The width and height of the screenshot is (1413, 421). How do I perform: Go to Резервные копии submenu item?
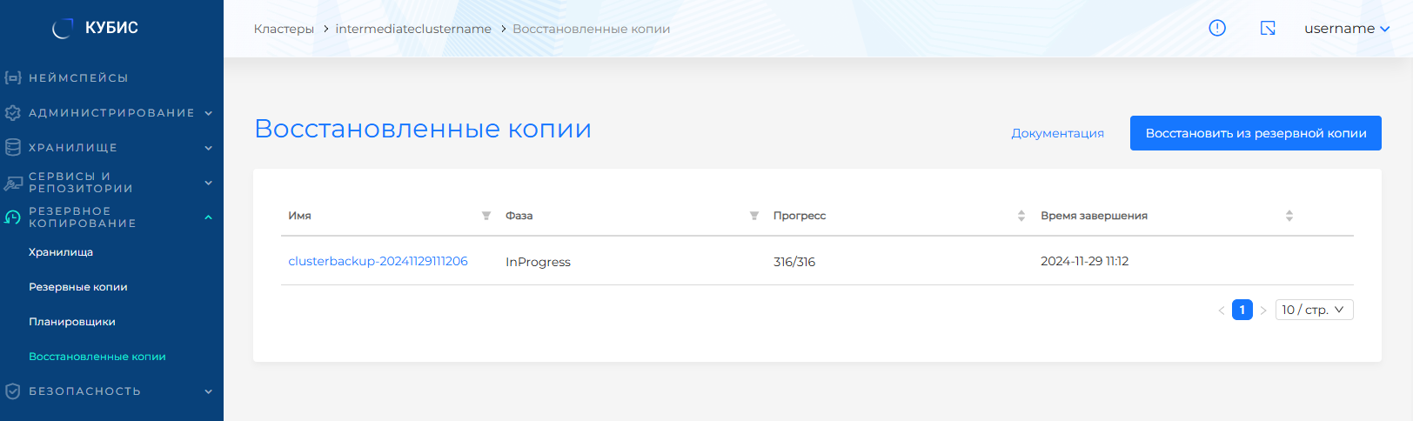click(78, 287)
